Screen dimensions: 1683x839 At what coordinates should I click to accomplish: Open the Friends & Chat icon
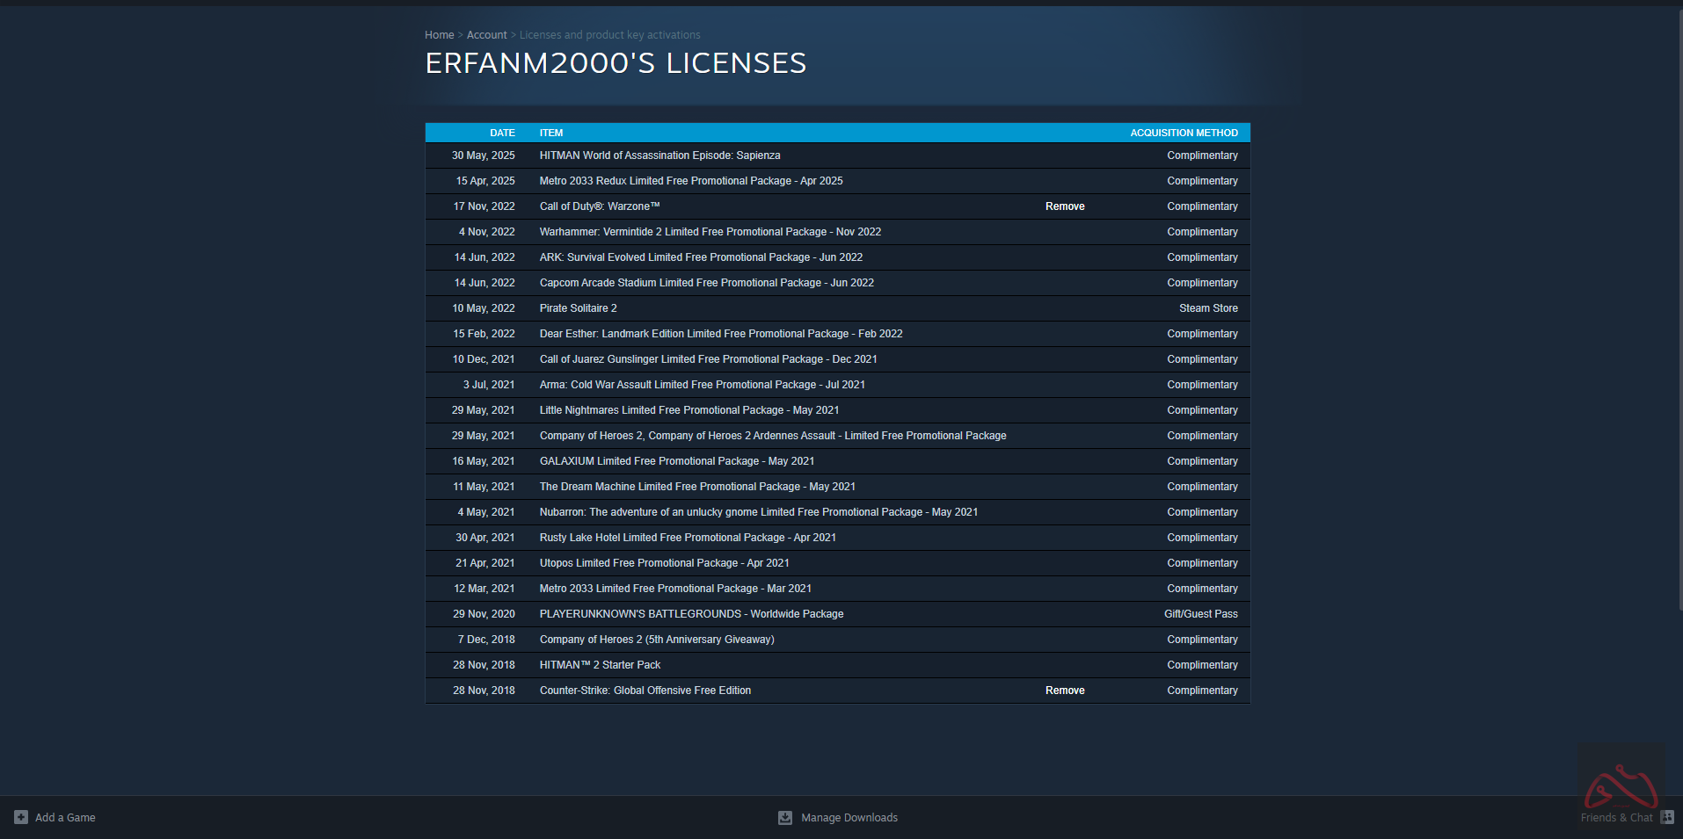[1666, 817]
